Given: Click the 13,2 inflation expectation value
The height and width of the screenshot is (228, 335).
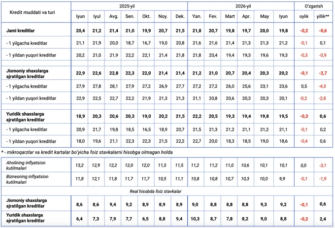Looking at the screenshot, I should [79, 165].
